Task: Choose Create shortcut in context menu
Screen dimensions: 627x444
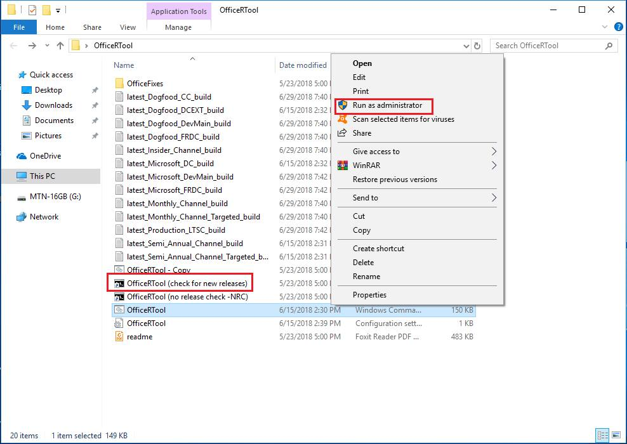Action: click(x=378, y=249)
